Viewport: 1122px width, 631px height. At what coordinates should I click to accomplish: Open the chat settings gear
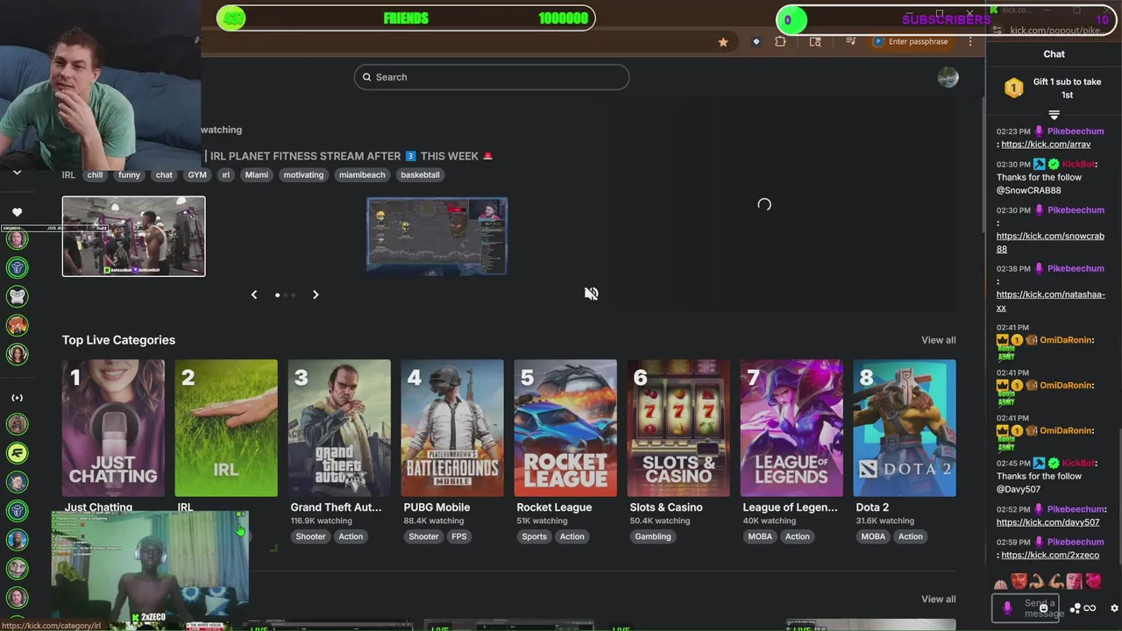[x=1114, y=608]
